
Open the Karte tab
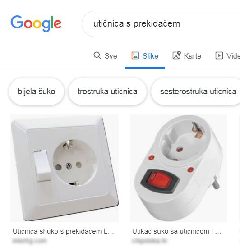click(187, 56)
